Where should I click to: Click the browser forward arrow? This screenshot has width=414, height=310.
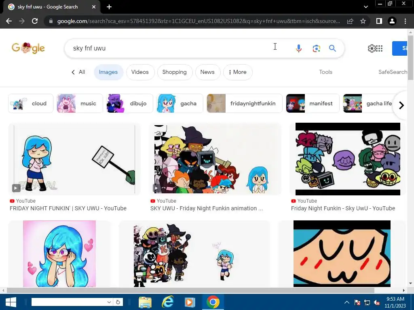pos(22,21)
